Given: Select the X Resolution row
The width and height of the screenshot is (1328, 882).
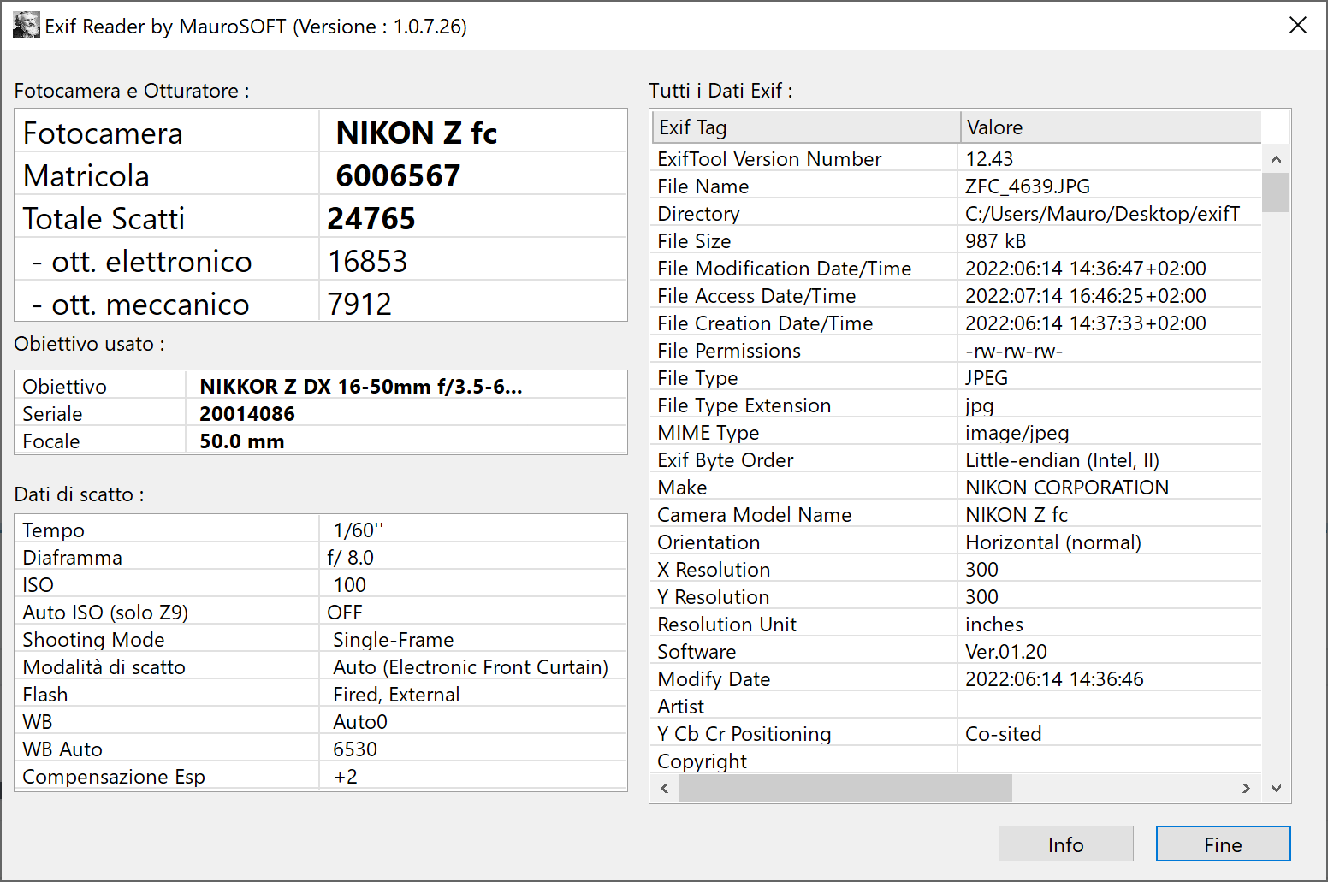Looking at the screenshot, I should click(x=957, y=570).
